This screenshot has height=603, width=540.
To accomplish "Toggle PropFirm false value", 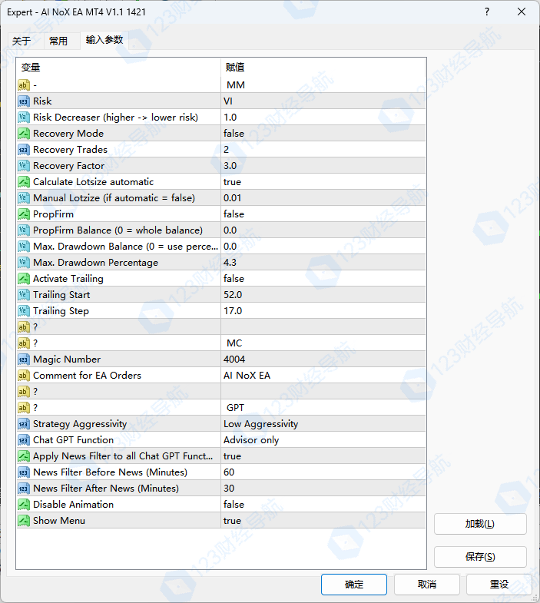I will click(323, 214).
